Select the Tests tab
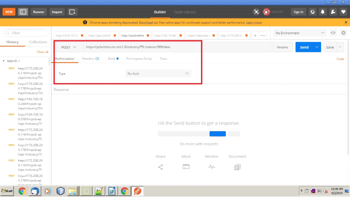The height and width of the screenshot is (197, 350). click(x=163, y=58)
